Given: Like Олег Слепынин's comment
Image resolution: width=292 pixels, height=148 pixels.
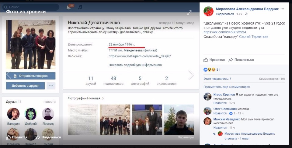Looking at the screenshot, I should (x=220, y=113).
